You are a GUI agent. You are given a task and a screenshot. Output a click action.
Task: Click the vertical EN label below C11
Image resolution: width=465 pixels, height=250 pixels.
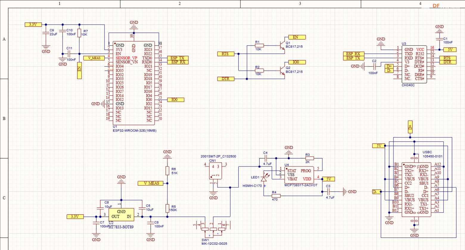coord(79,70)
